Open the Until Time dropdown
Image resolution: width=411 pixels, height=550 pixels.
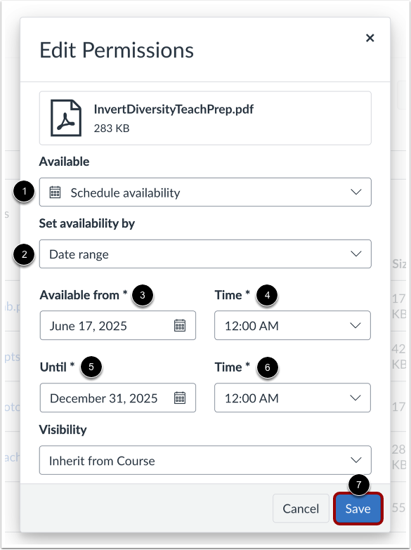coord(292,398)
